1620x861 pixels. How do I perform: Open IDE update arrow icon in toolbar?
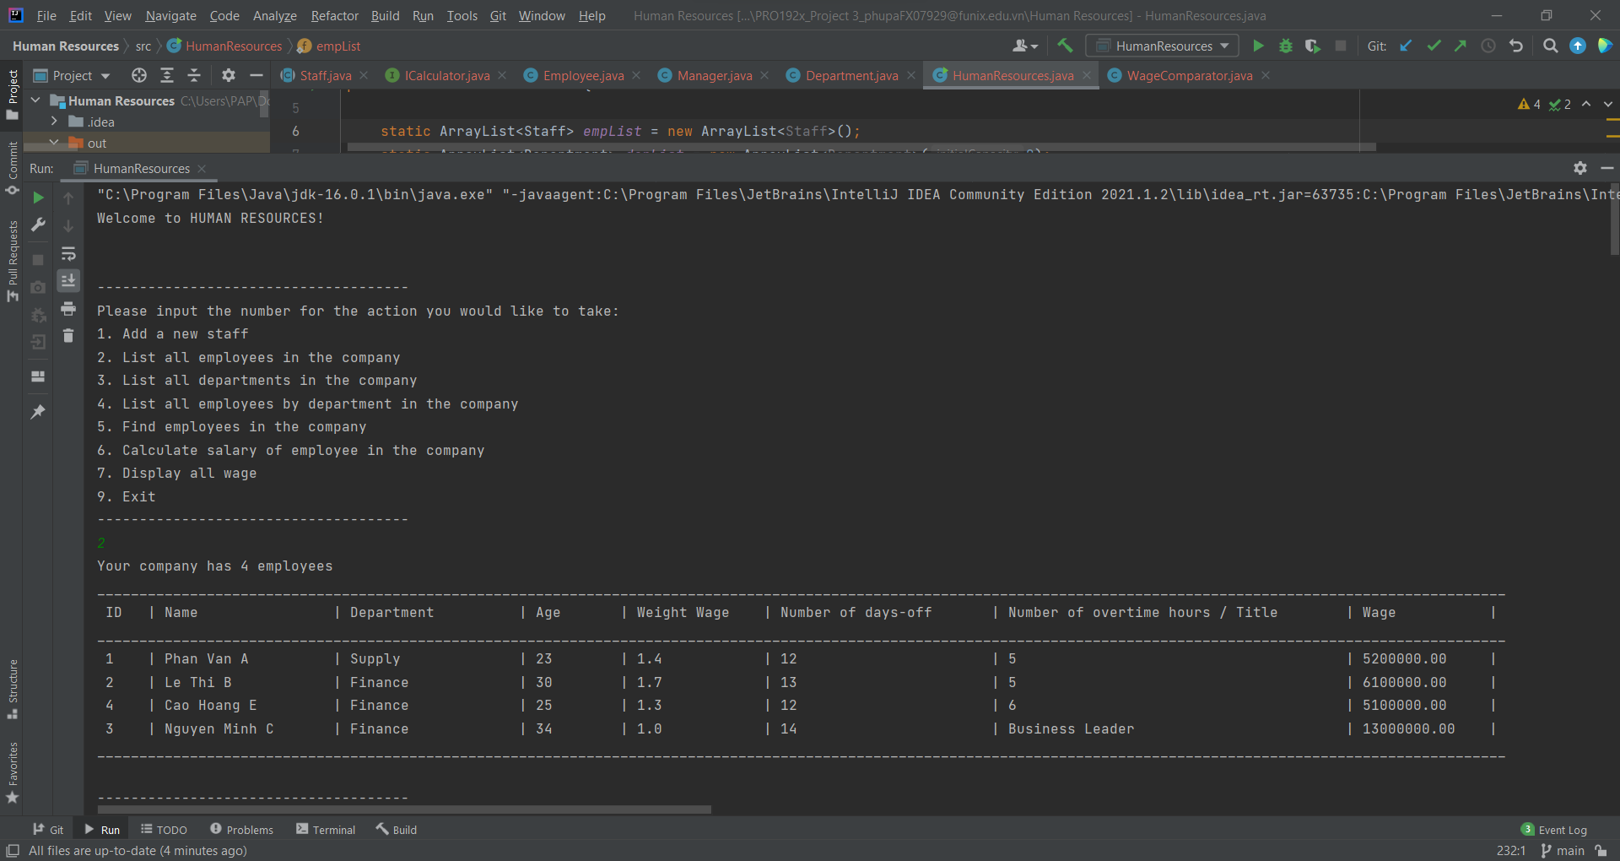1578,46
